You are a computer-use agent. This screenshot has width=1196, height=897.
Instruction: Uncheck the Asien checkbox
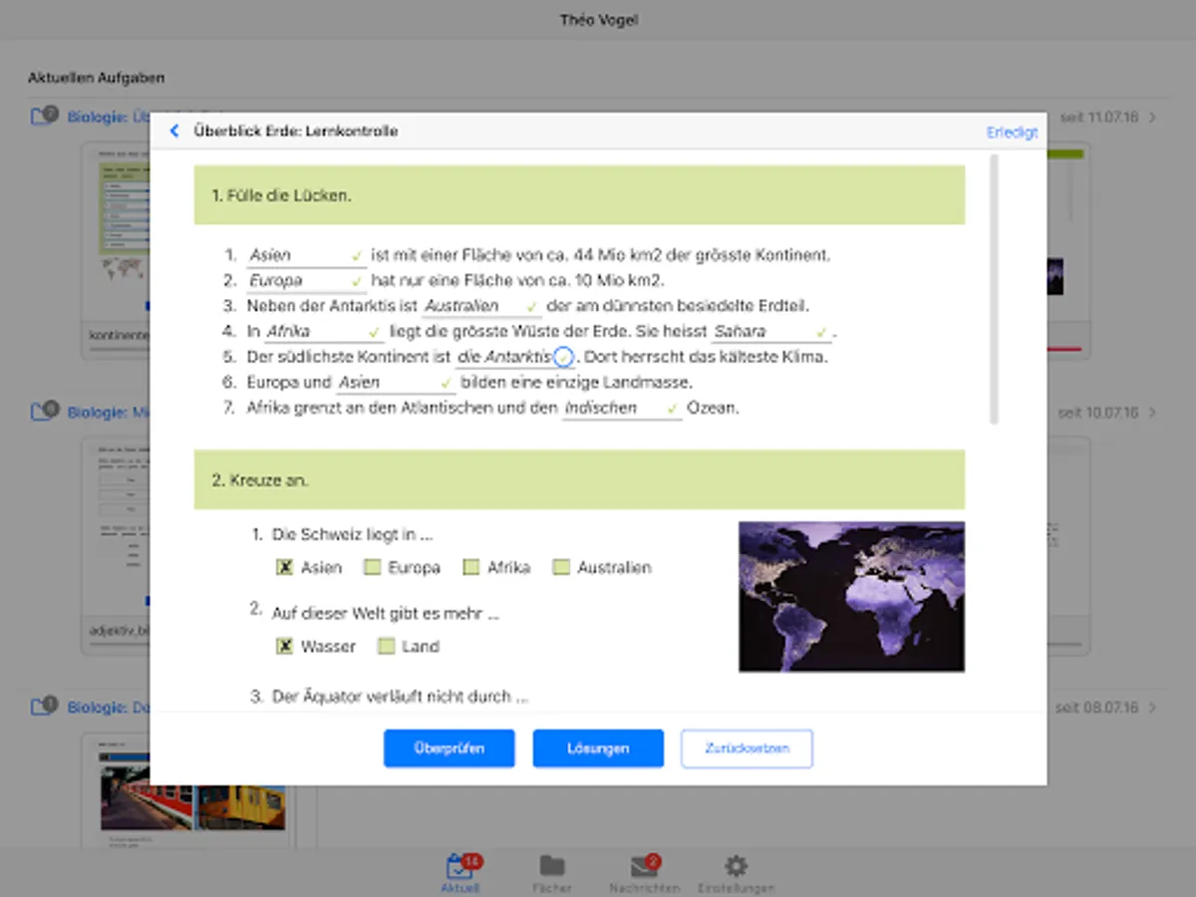[285, 567]
